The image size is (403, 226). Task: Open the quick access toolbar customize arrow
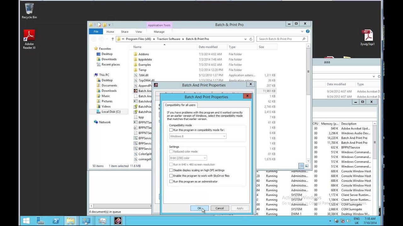coord(110,25)
